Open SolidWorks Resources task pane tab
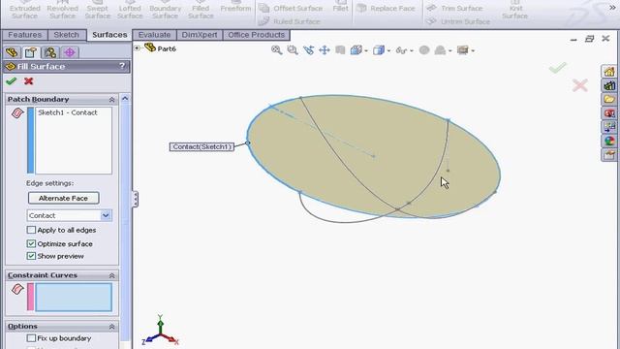620x349 pixels. tap(609, 72)
